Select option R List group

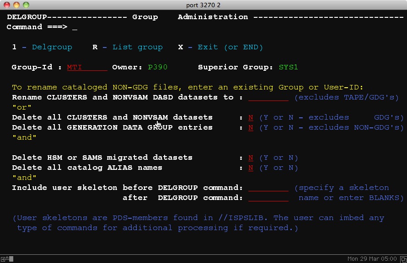click(x=128, y=47)
